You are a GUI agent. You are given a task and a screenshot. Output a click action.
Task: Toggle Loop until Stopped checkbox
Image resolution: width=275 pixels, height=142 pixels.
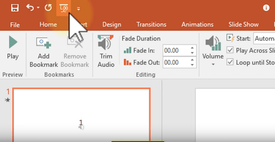(x=230, y=62)
